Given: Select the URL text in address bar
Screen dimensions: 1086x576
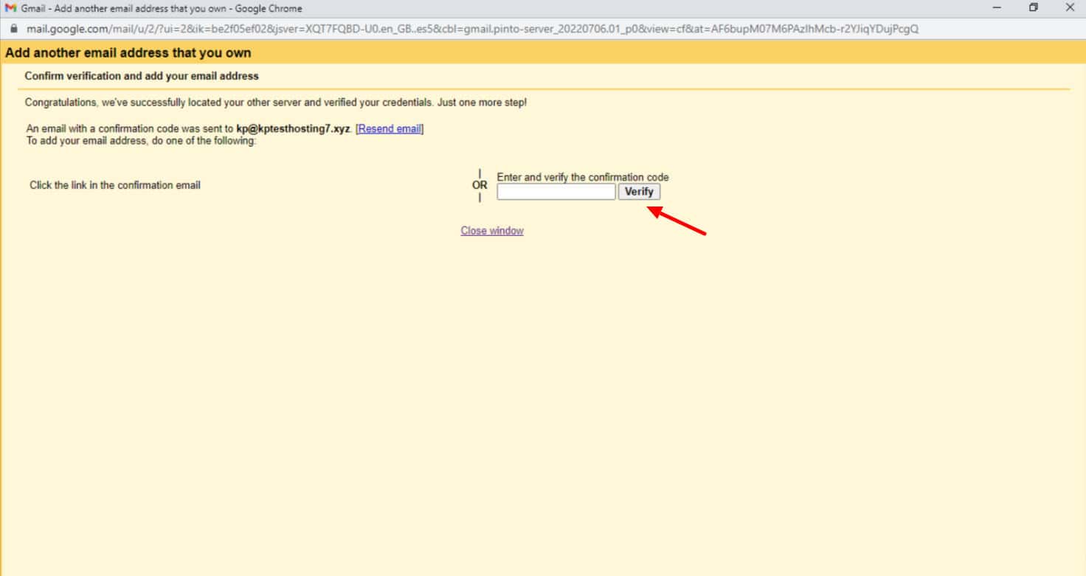Looking at the screenshot, I should pyautogui.click(x=472, y=30).
